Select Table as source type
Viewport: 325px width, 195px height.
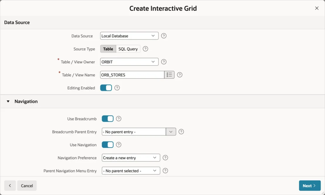(x=108, y=49)
